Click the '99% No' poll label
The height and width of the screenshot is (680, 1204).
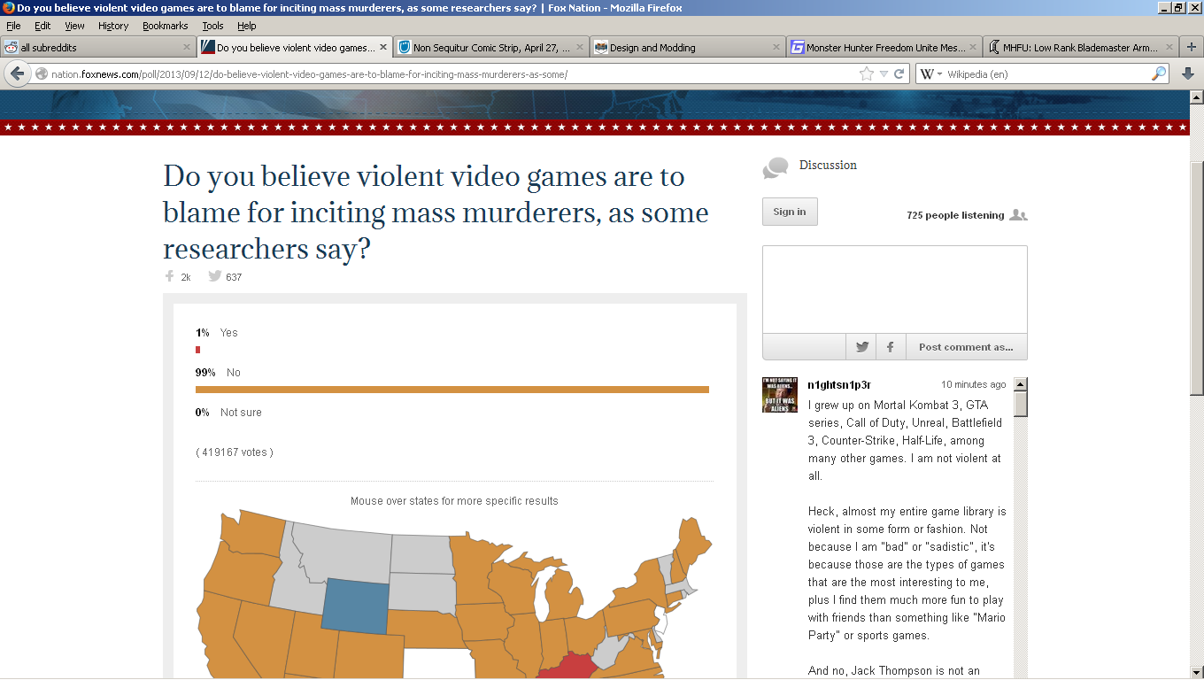pos(218,373)
